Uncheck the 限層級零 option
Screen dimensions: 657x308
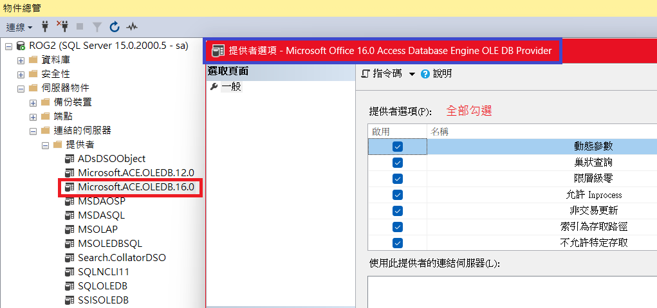pos(398,179)
